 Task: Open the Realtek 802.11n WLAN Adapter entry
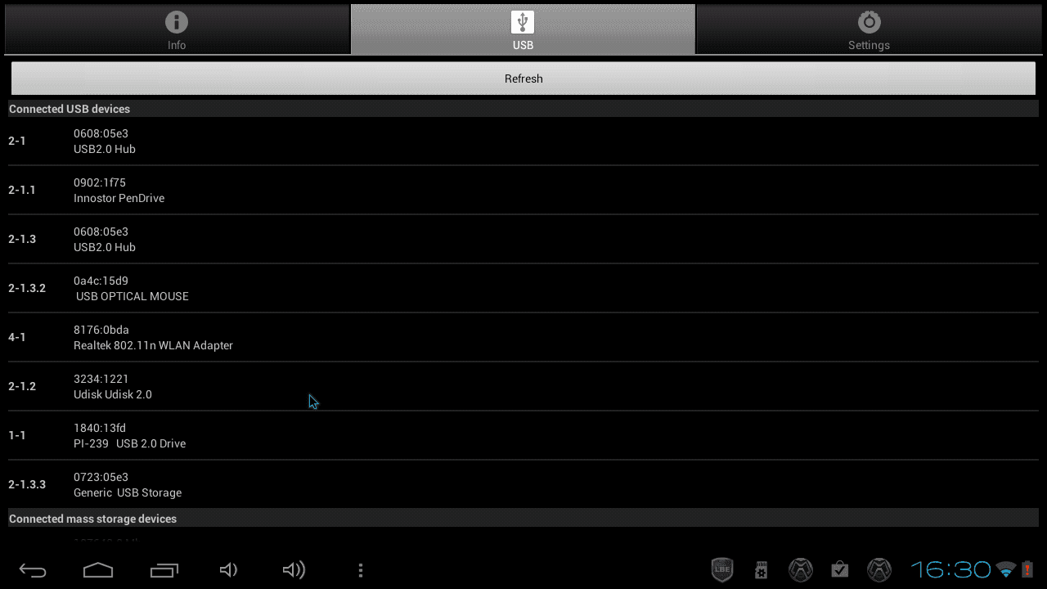[523, 337]
